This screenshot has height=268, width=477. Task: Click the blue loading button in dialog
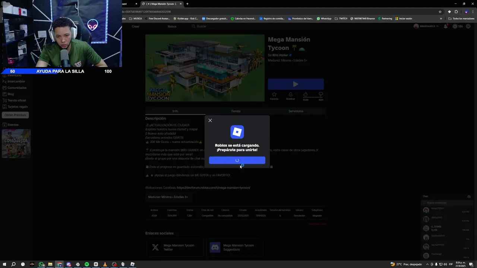coord(237,160)
